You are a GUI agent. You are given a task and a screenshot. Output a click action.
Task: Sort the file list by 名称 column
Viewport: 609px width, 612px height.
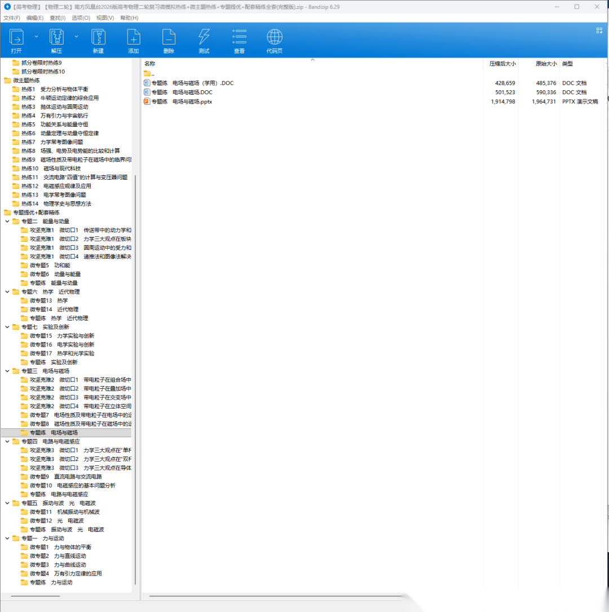(150, 64)
